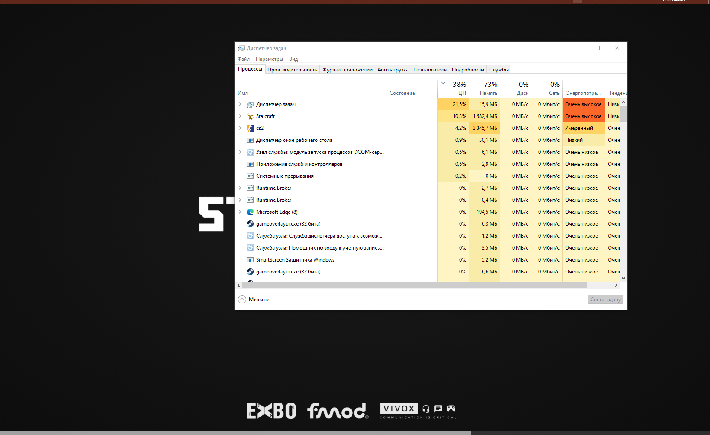710x435 pixels.
Task: Click the cs2 process icon
Action: point(250,128)
